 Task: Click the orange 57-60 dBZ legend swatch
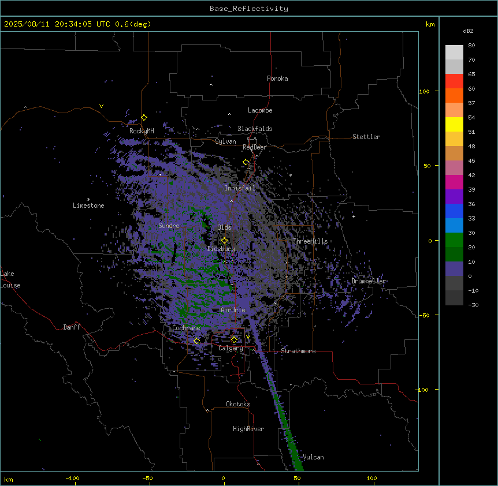454,95
